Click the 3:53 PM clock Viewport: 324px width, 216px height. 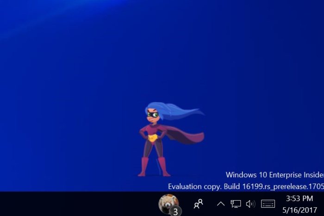[x=299, y=198]
